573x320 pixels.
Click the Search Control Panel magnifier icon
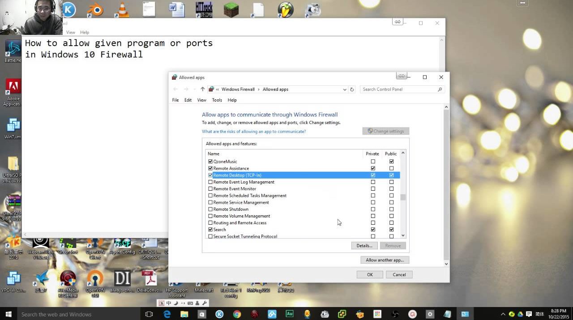point(440,90)
